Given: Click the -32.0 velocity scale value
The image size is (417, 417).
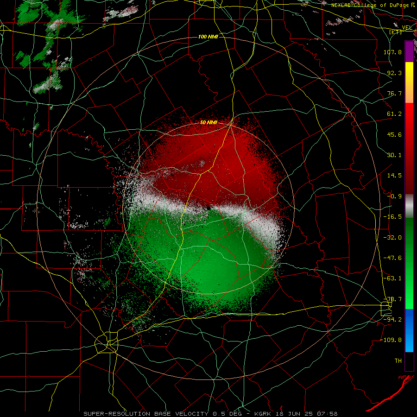Looking at the screenshot, I should point(392,238).
